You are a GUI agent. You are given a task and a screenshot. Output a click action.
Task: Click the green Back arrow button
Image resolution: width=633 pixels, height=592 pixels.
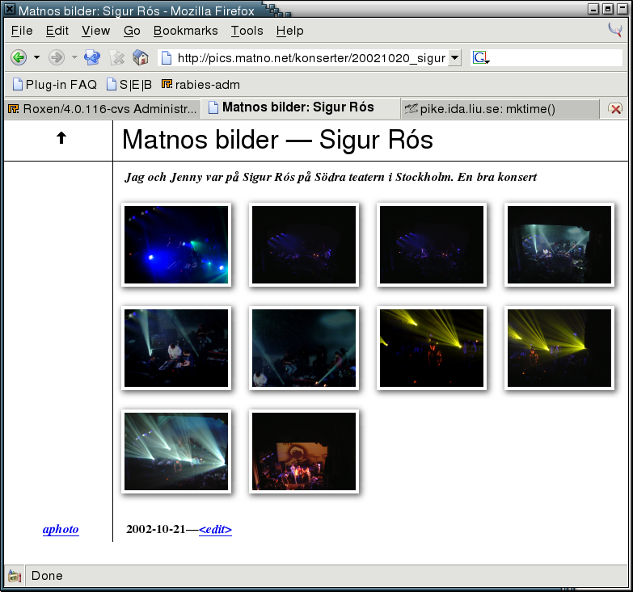click(19, 57)
